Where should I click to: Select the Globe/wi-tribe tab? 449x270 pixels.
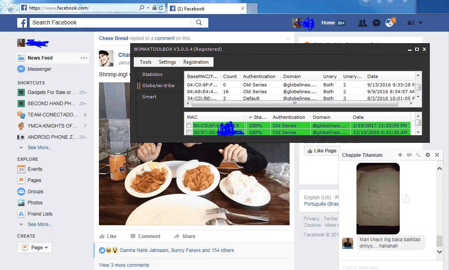pos(158,86)
